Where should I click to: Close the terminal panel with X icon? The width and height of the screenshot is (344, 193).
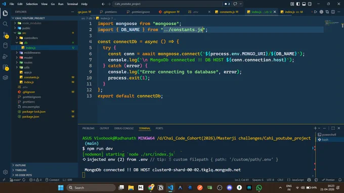click(x=339, y=128)
